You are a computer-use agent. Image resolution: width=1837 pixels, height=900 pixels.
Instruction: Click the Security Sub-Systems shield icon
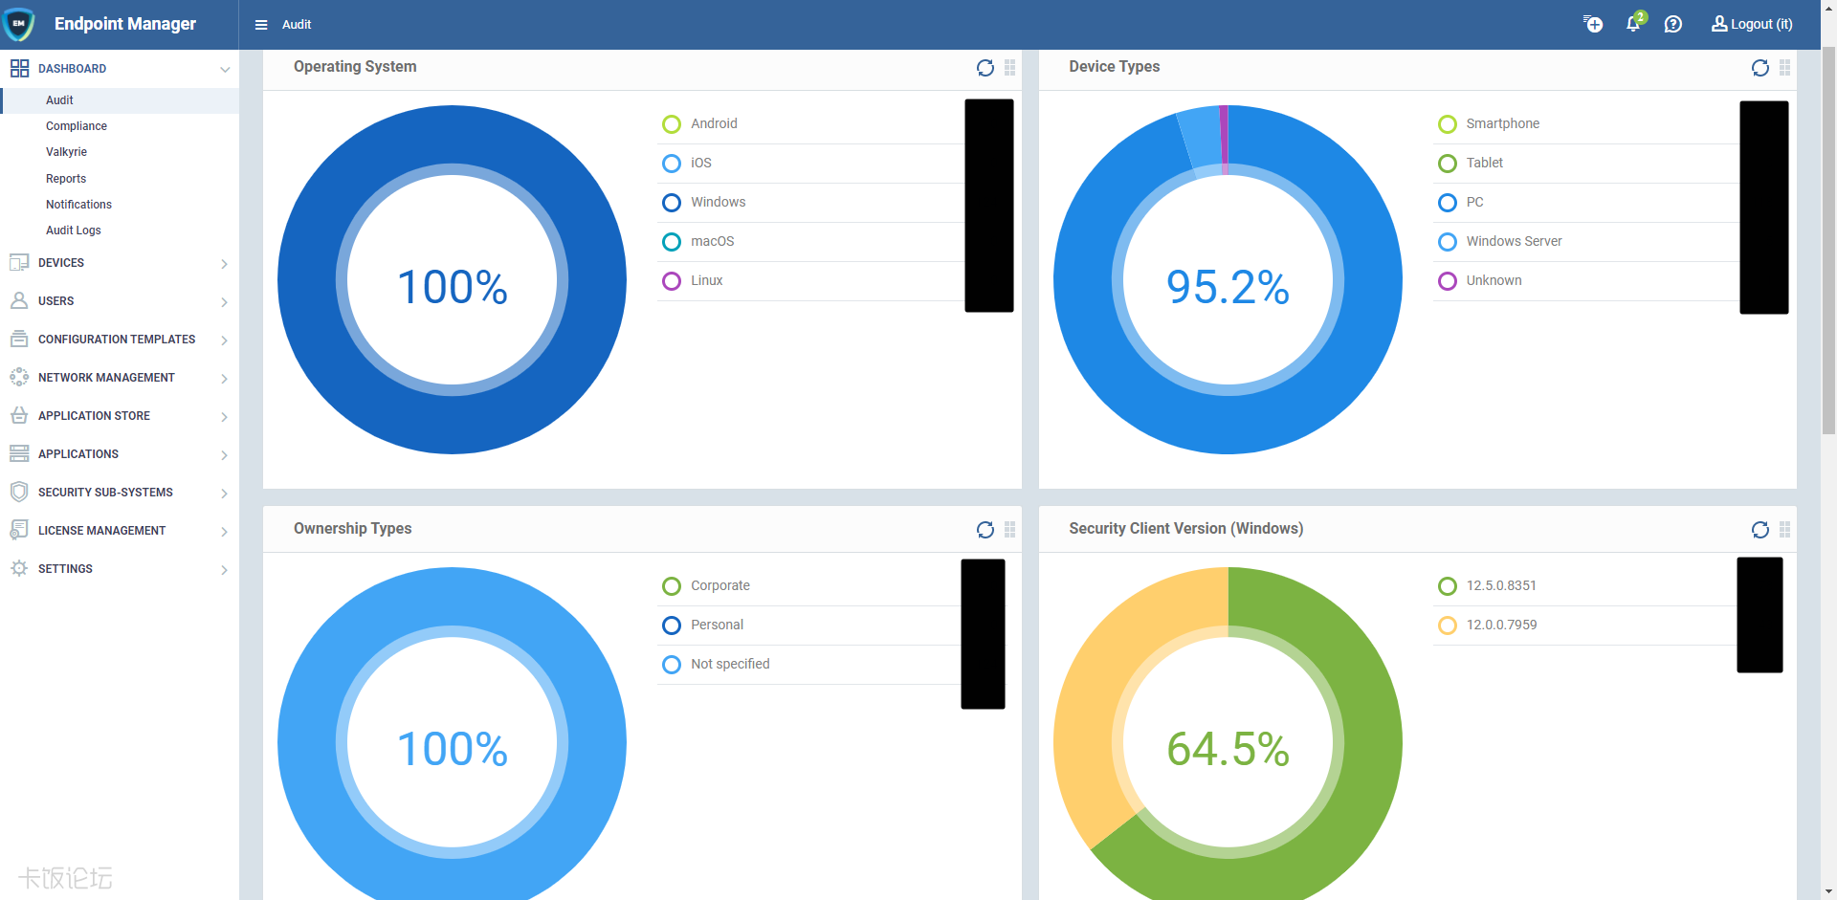pyautogui.click(x=19, y=492)
